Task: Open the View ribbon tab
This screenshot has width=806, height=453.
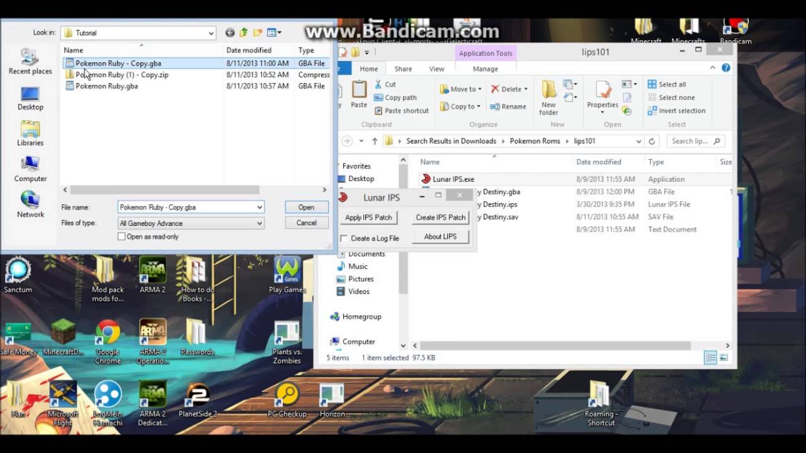Action: [x=436, y=69]
